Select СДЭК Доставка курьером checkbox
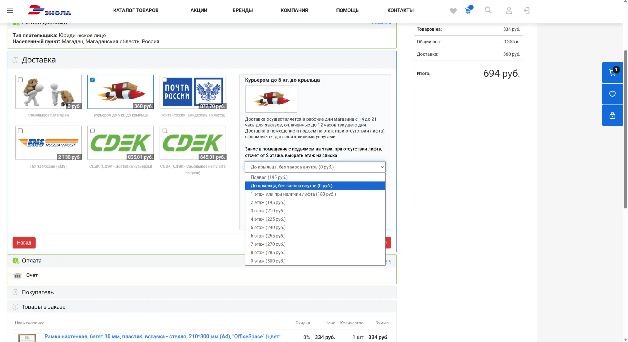This screenshot has height=342, width=628. [x=92, y=131]
